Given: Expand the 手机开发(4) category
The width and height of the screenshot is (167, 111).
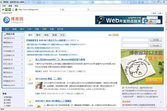Looking at the screenshot, I should (x=22, y=59).
